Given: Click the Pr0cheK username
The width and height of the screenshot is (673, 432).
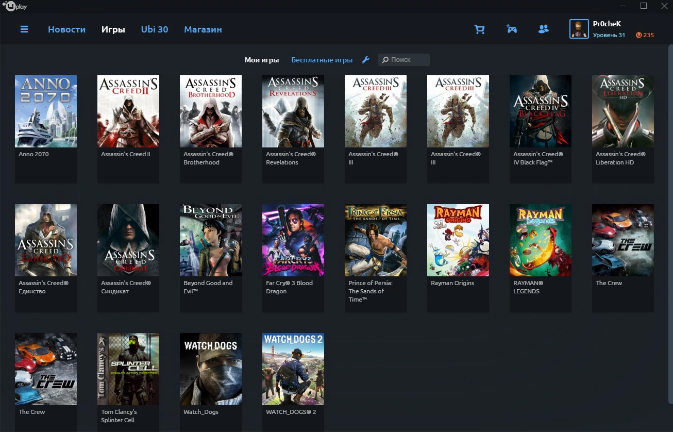Looking at the screenshot, I should (607, 24).
